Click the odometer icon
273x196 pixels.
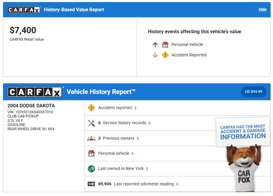click(91, 184)
